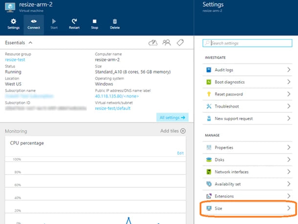Viewport: 298px width, 224px height.
Task: Click the search magnifier icon
Action: (207, 43)
